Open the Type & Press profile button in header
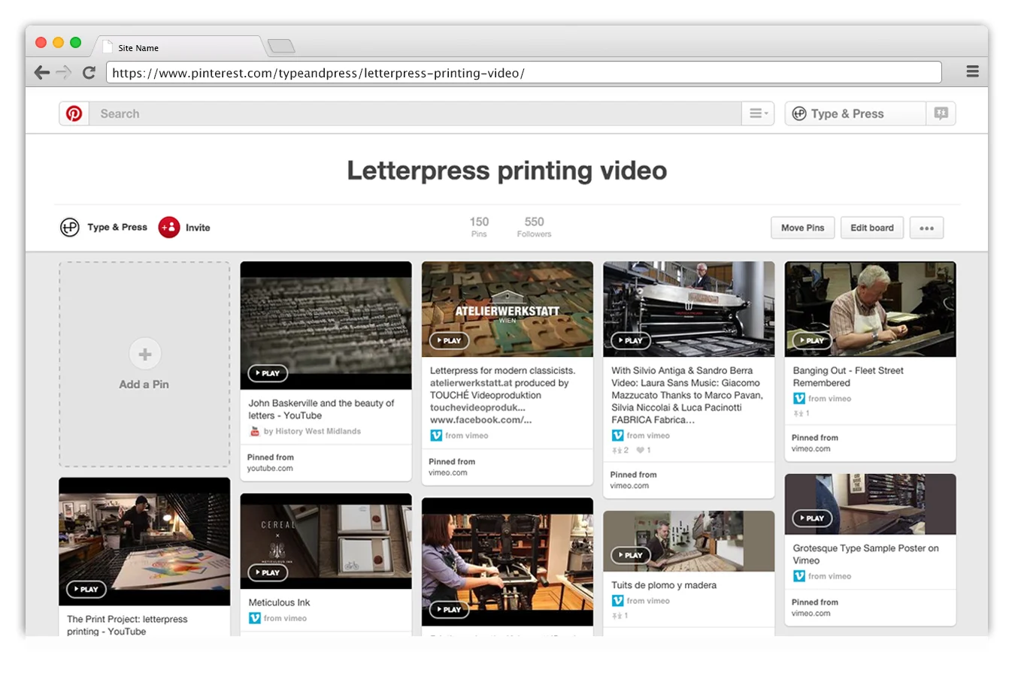The width and height of the screenshot is (1015, 676). pyautogui.click(x=855, y=113)
